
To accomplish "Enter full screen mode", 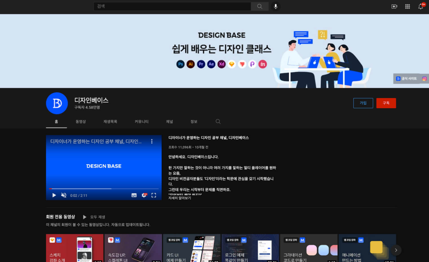I will [154, 195].
